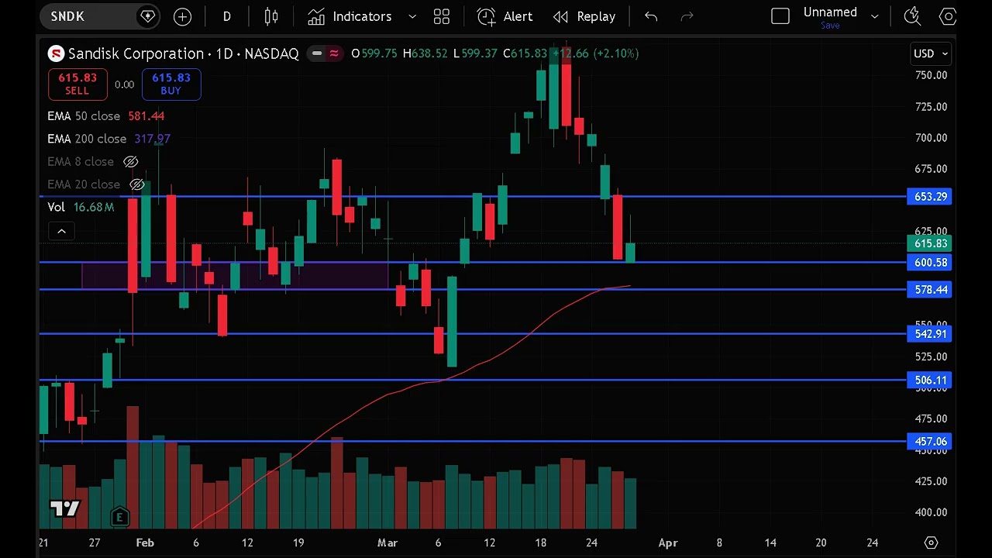The image size is (992, 558).
Task: Undo the last chart action
Action: [651, 16]
